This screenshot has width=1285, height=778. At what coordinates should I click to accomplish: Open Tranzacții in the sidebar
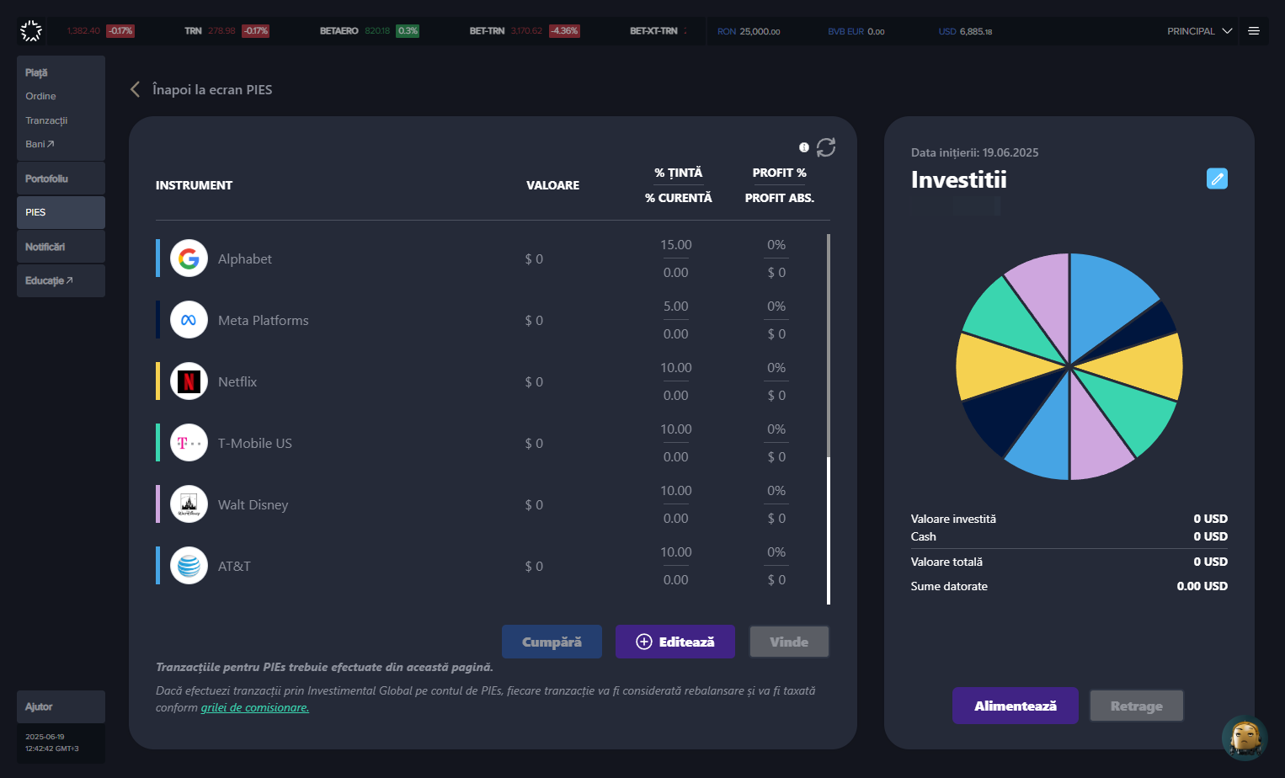46,120
